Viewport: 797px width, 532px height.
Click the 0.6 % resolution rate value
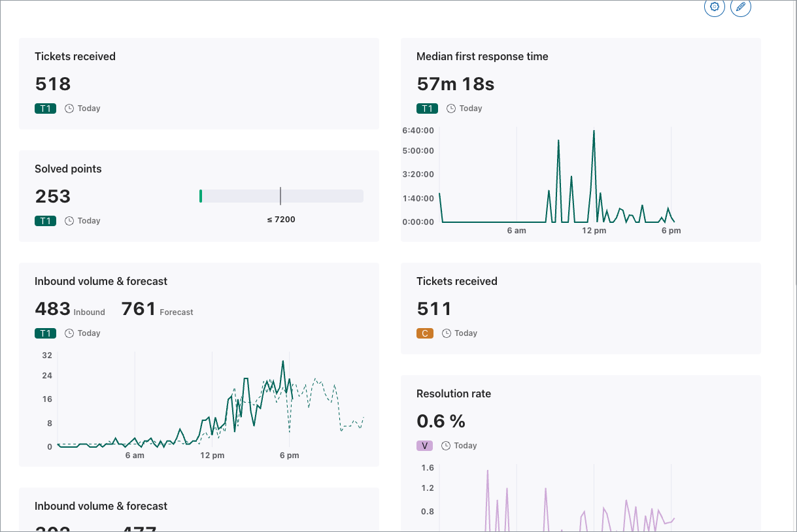[441, 422]
